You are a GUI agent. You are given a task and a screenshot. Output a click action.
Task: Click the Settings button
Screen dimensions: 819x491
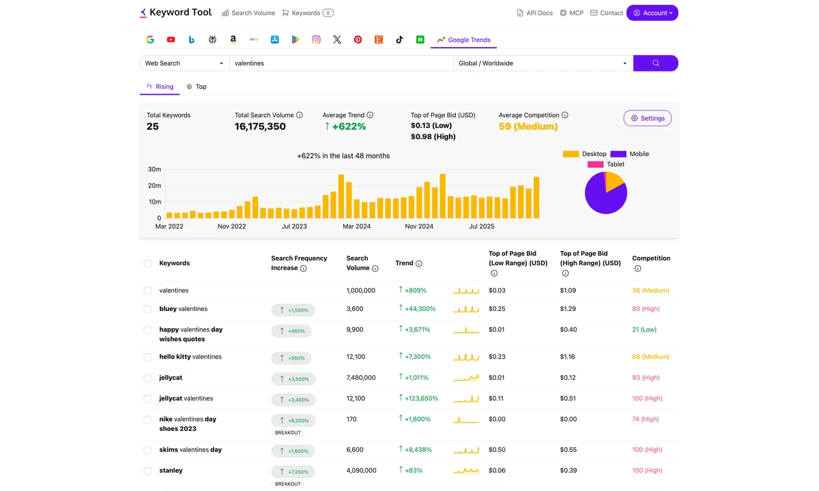click(648, 118)
